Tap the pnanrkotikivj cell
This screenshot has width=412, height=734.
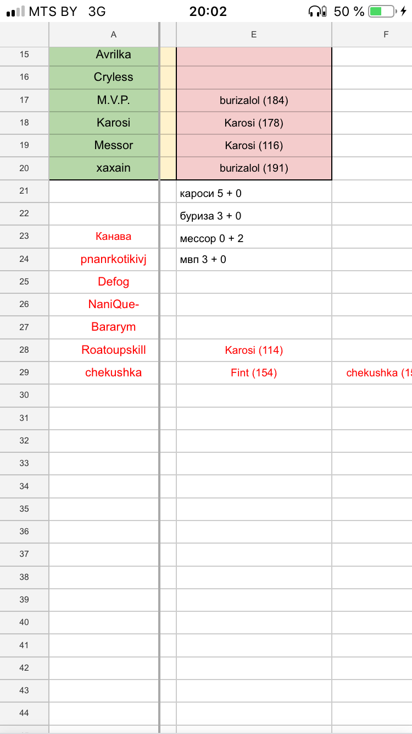pos(114,259)
